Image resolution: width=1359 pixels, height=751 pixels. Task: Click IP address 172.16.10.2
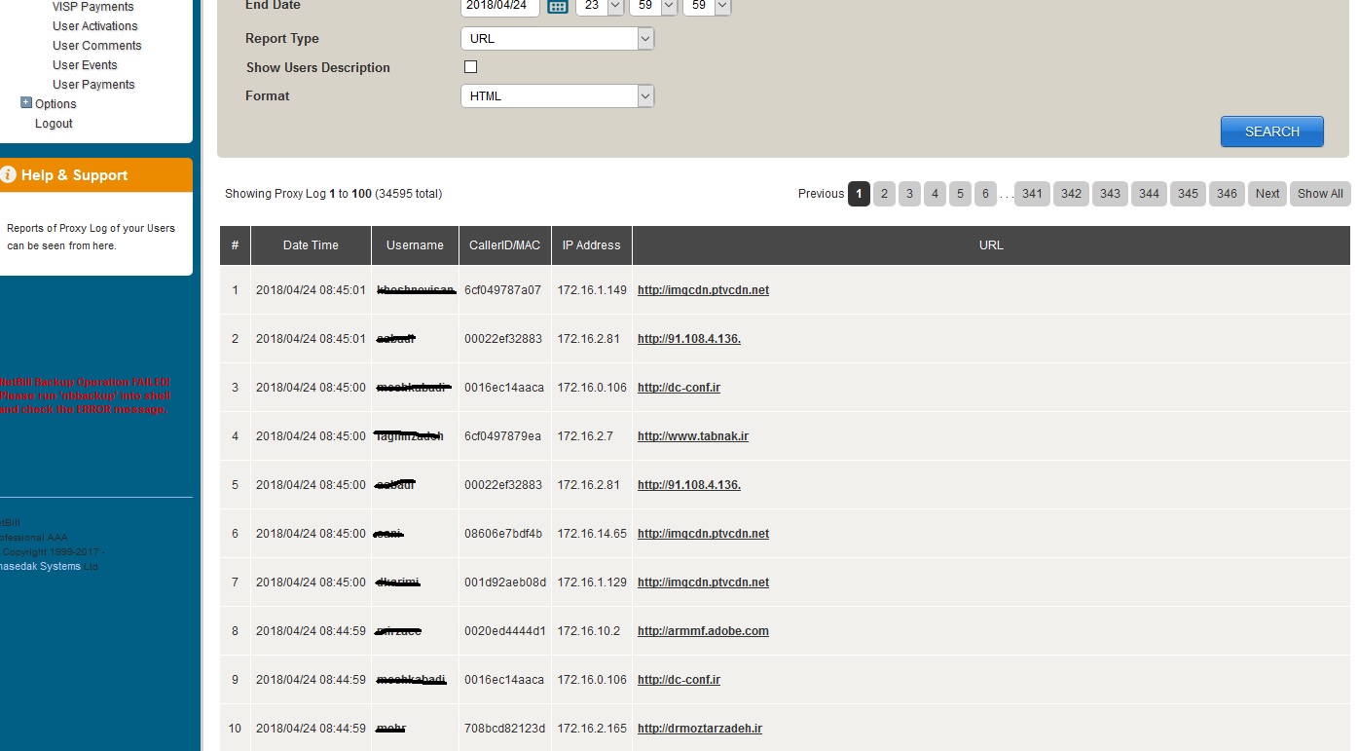[588, 631]
